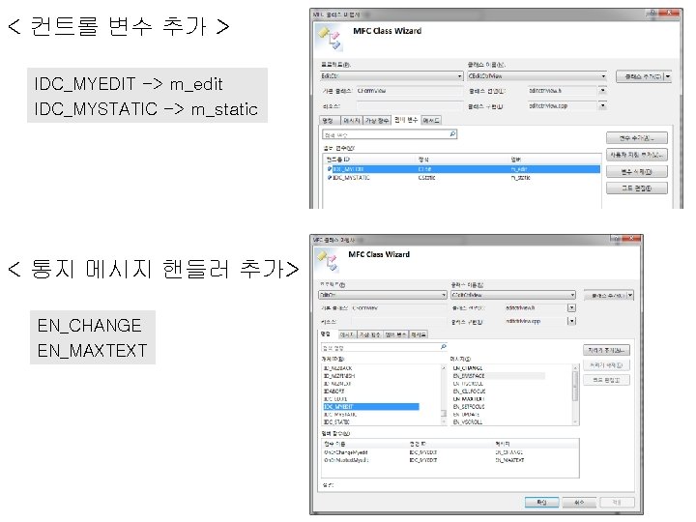Click the 취소 button at the bottom of the lower wizard
The height and width of the screenshot is (522, 696).
click(579, 502)
